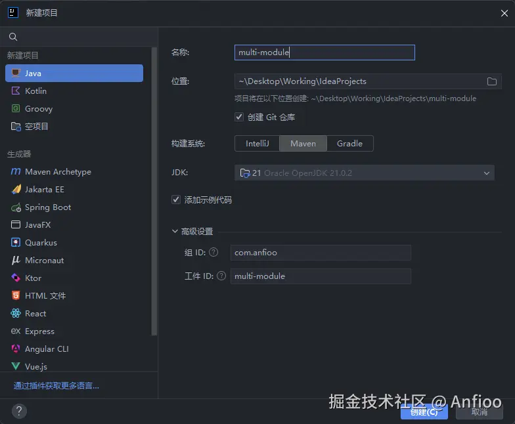This screenshot has width=515, height=424.
Task: Close the 新建项目 dialog
Action: point(504,13)
